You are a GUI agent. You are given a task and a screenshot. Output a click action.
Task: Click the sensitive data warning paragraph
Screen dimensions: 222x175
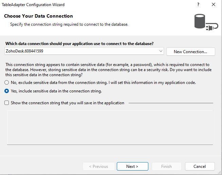108,70
